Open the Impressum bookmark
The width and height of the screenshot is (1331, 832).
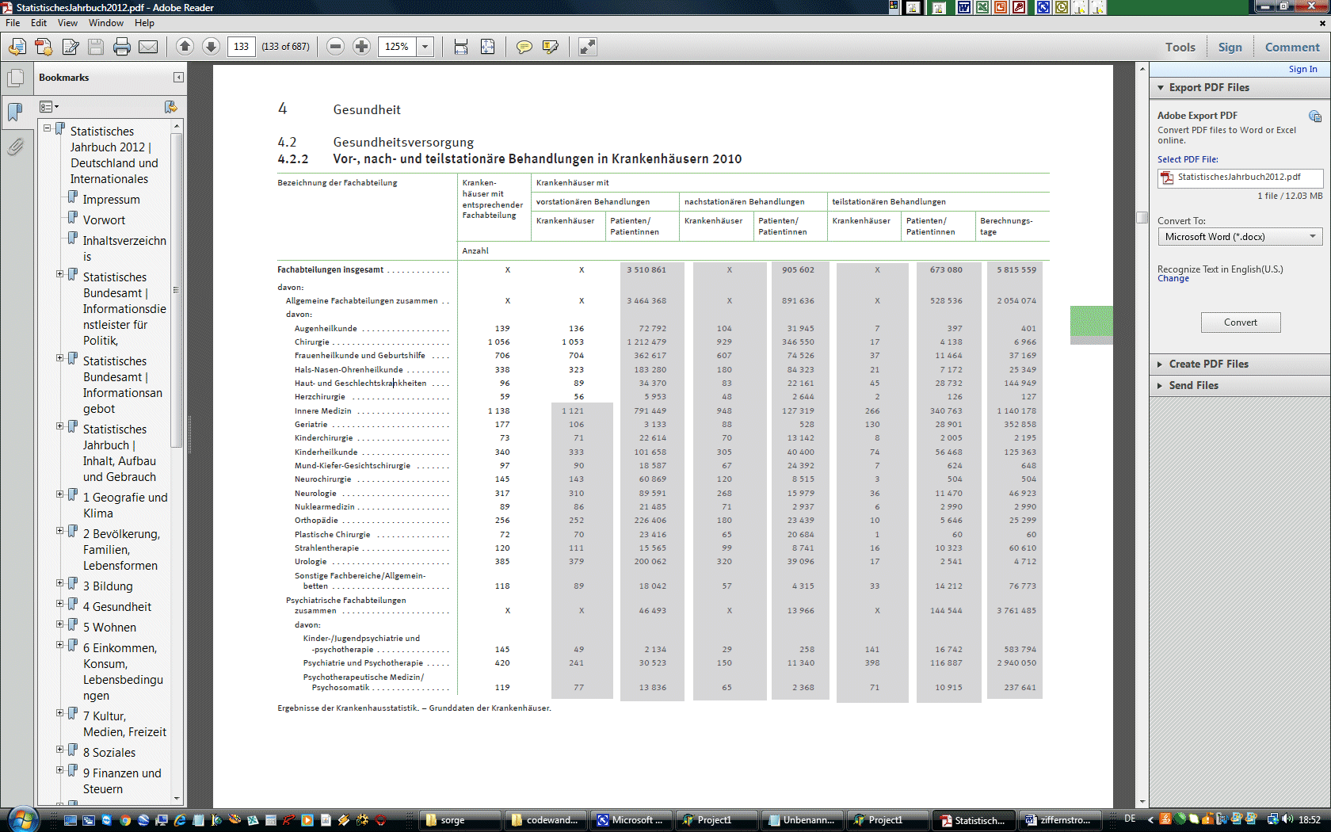coord(111,200)
